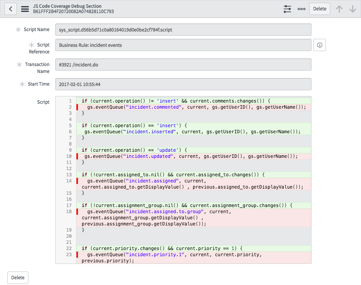Click script line "if (current.operation() == 'insert')"
The width and height of the screenshot is (361, 285).
click(194, 126)
